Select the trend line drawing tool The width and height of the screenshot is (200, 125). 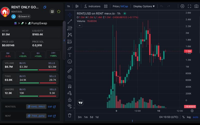70,21
